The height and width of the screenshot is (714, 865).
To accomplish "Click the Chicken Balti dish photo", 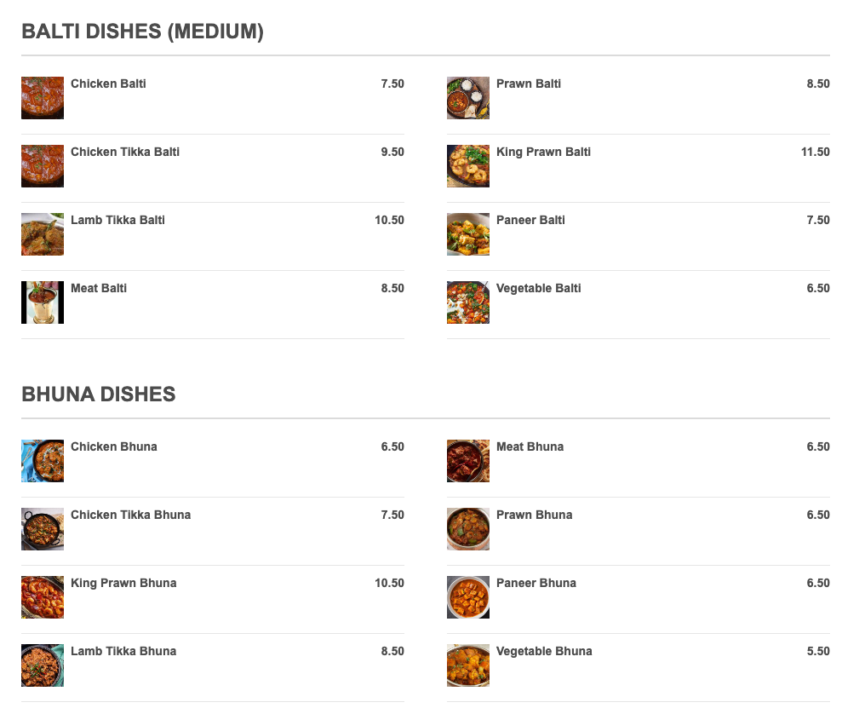I will (43, 98).
